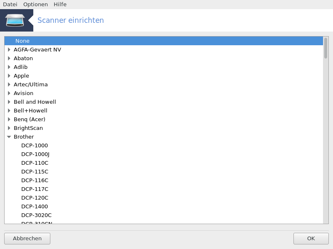This screenshot has height=249, width=333.
Task: Expand the Artec/Ultima arrow
Action: [9, 85]
